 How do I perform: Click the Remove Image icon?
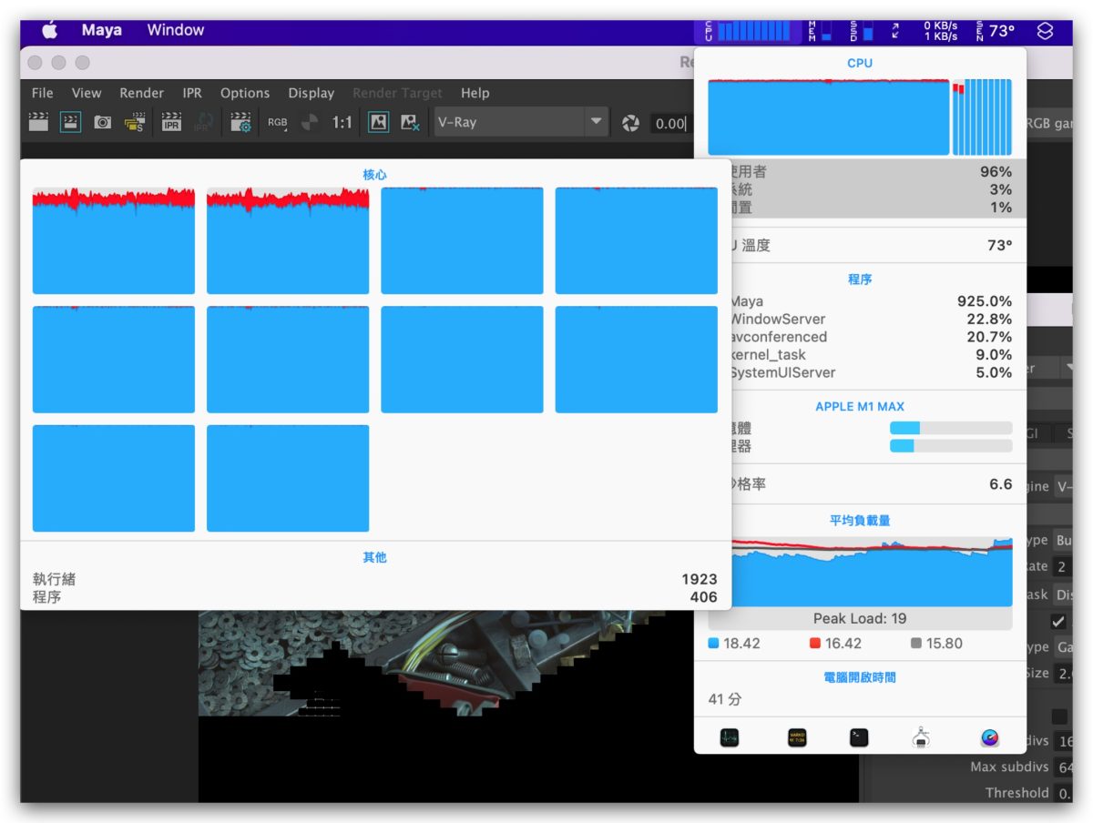tap(410, 122)
